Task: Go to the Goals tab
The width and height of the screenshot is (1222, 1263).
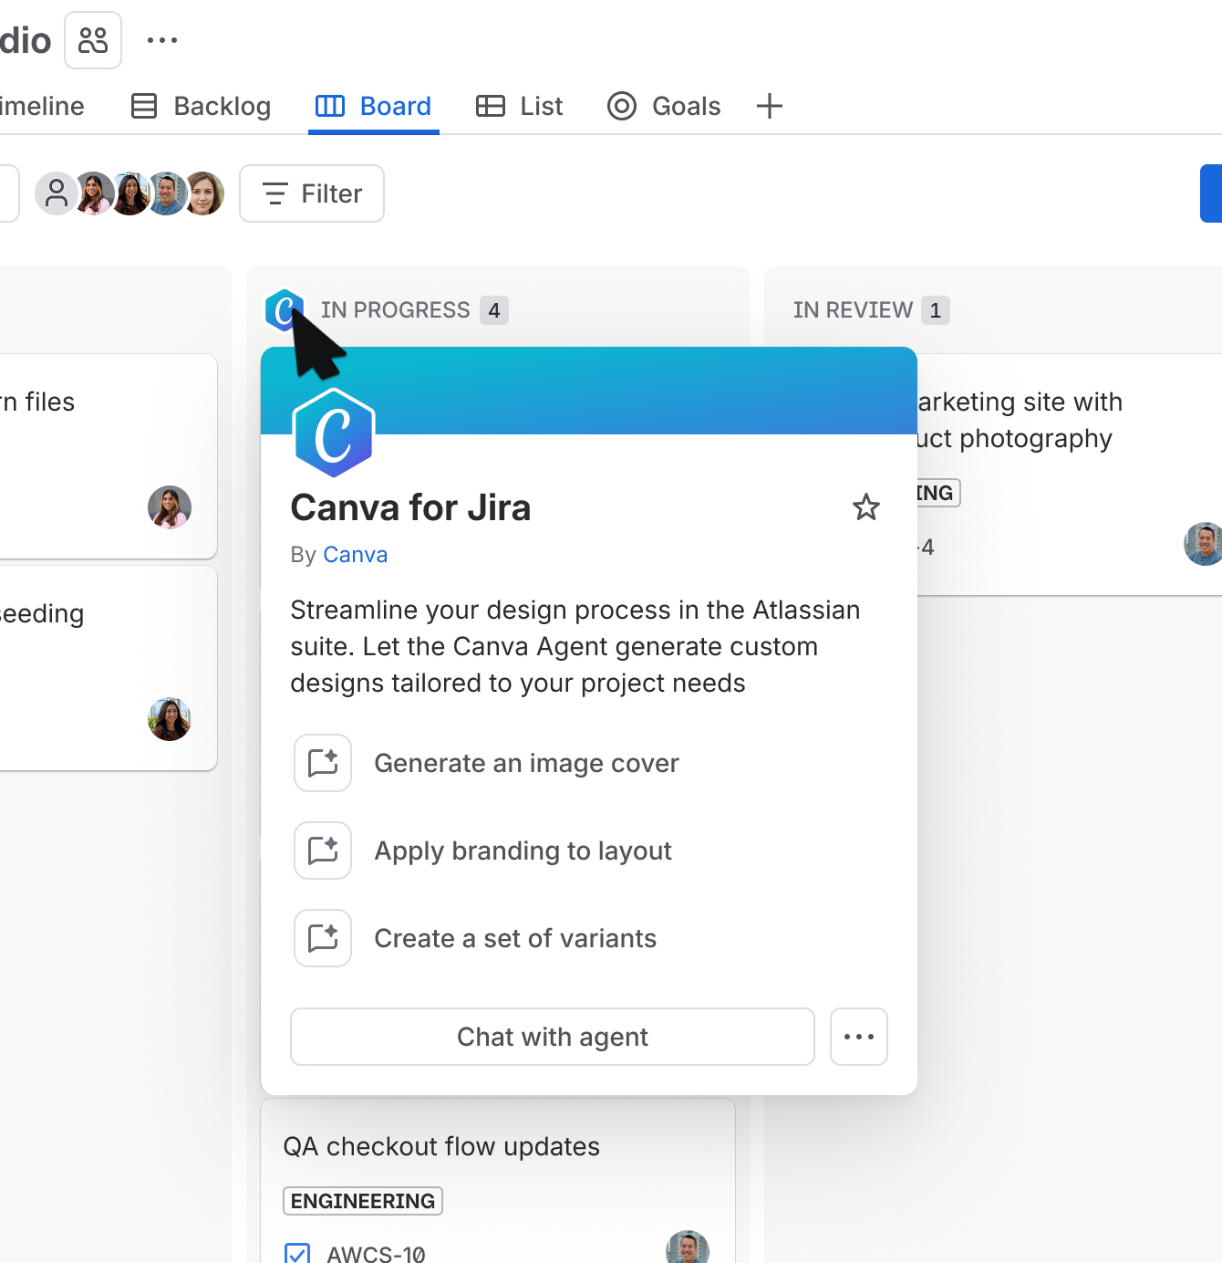Action: click(x=664, y=106)
